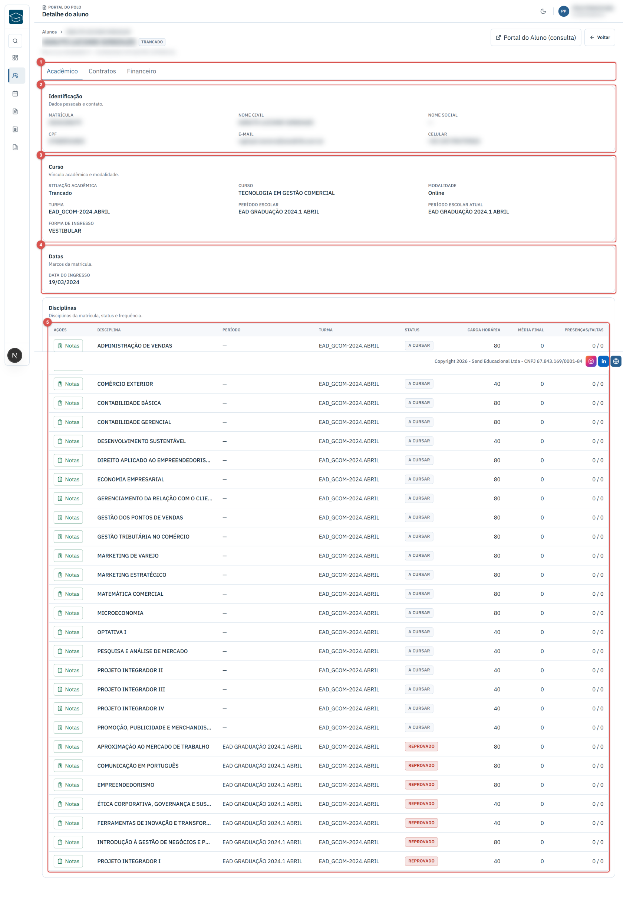This screenshot has width=623, height=906.
Task: Click the STATUS column header
Action: point(412,330)
